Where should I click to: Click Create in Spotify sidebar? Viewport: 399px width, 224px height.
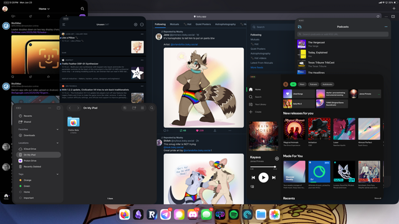[x=255, y=112]
